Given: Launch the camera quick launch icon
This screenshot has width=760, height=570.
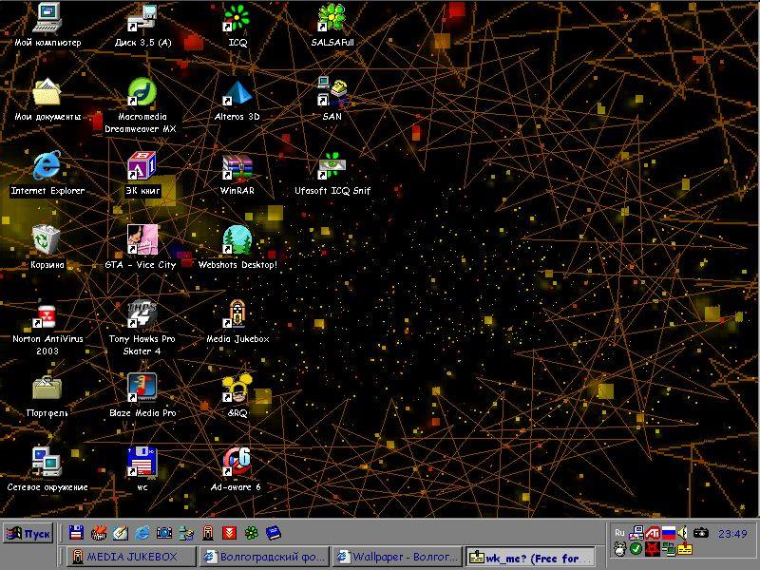Looking at the screenshot, I should (x=163, y=533).
